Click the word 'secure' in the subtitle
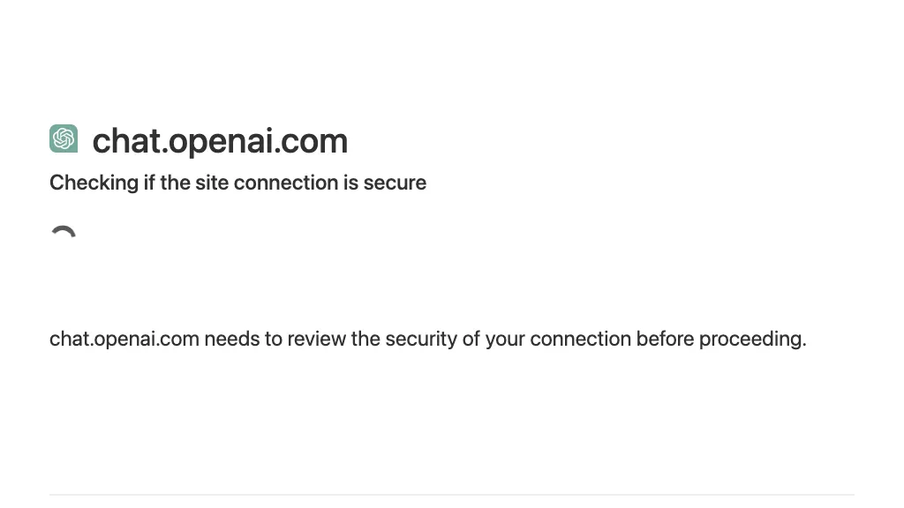 [395, 183]
